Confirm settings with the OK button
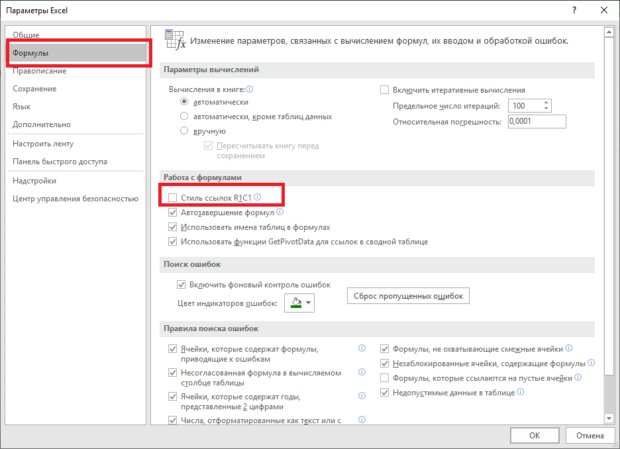The image size is (620, 449). coord(535,435)
